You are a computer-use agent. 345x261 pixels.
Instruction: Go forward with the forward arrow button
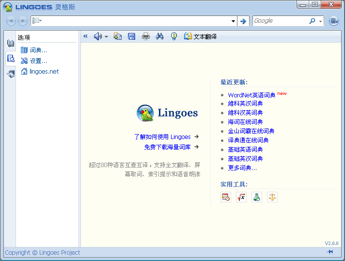[22, 21]
